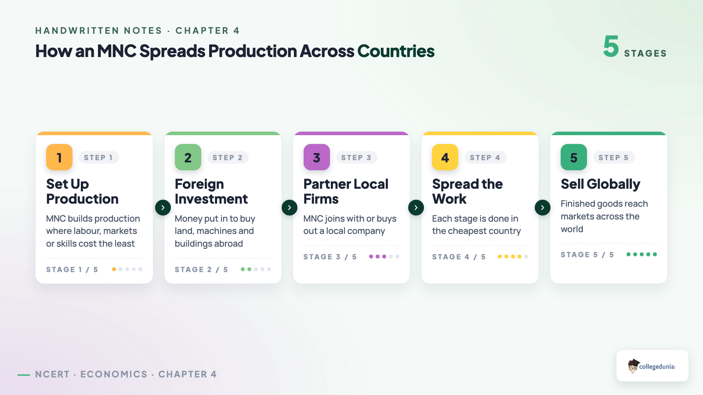
Task: Click the collegedunia logo
Action: pyautogui.click(x=652, y=366)
